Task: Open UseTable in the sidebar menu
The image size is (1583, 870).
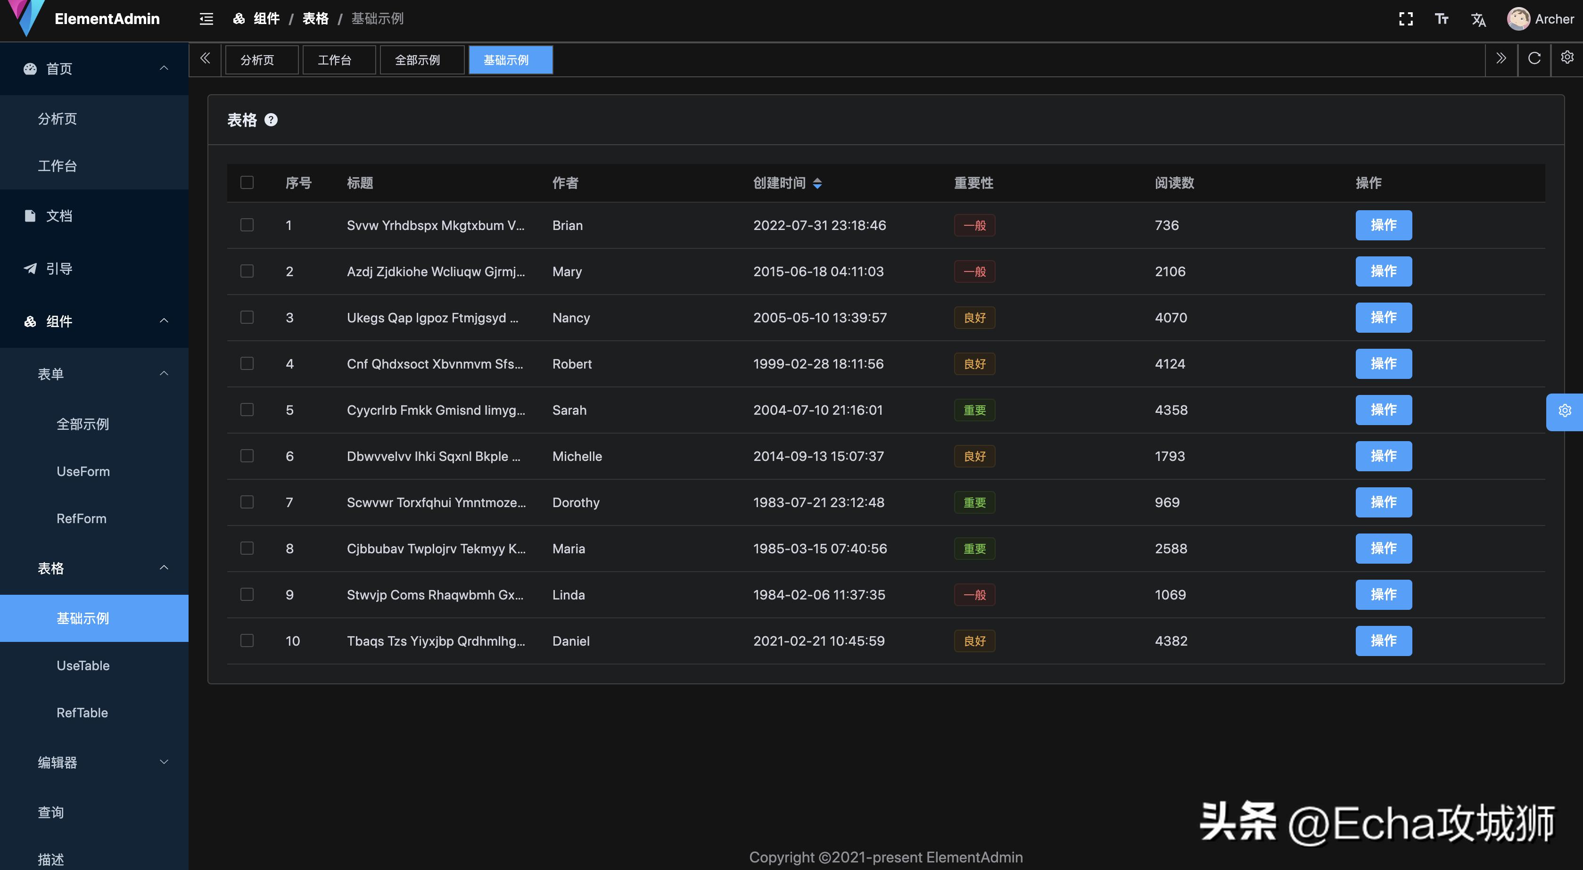Action: (x=83, y=665)
